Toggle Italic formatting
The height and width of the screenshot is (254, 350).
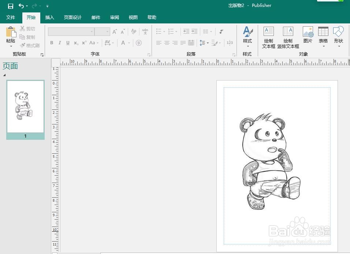pyautogui.click(x=60, y=42)
